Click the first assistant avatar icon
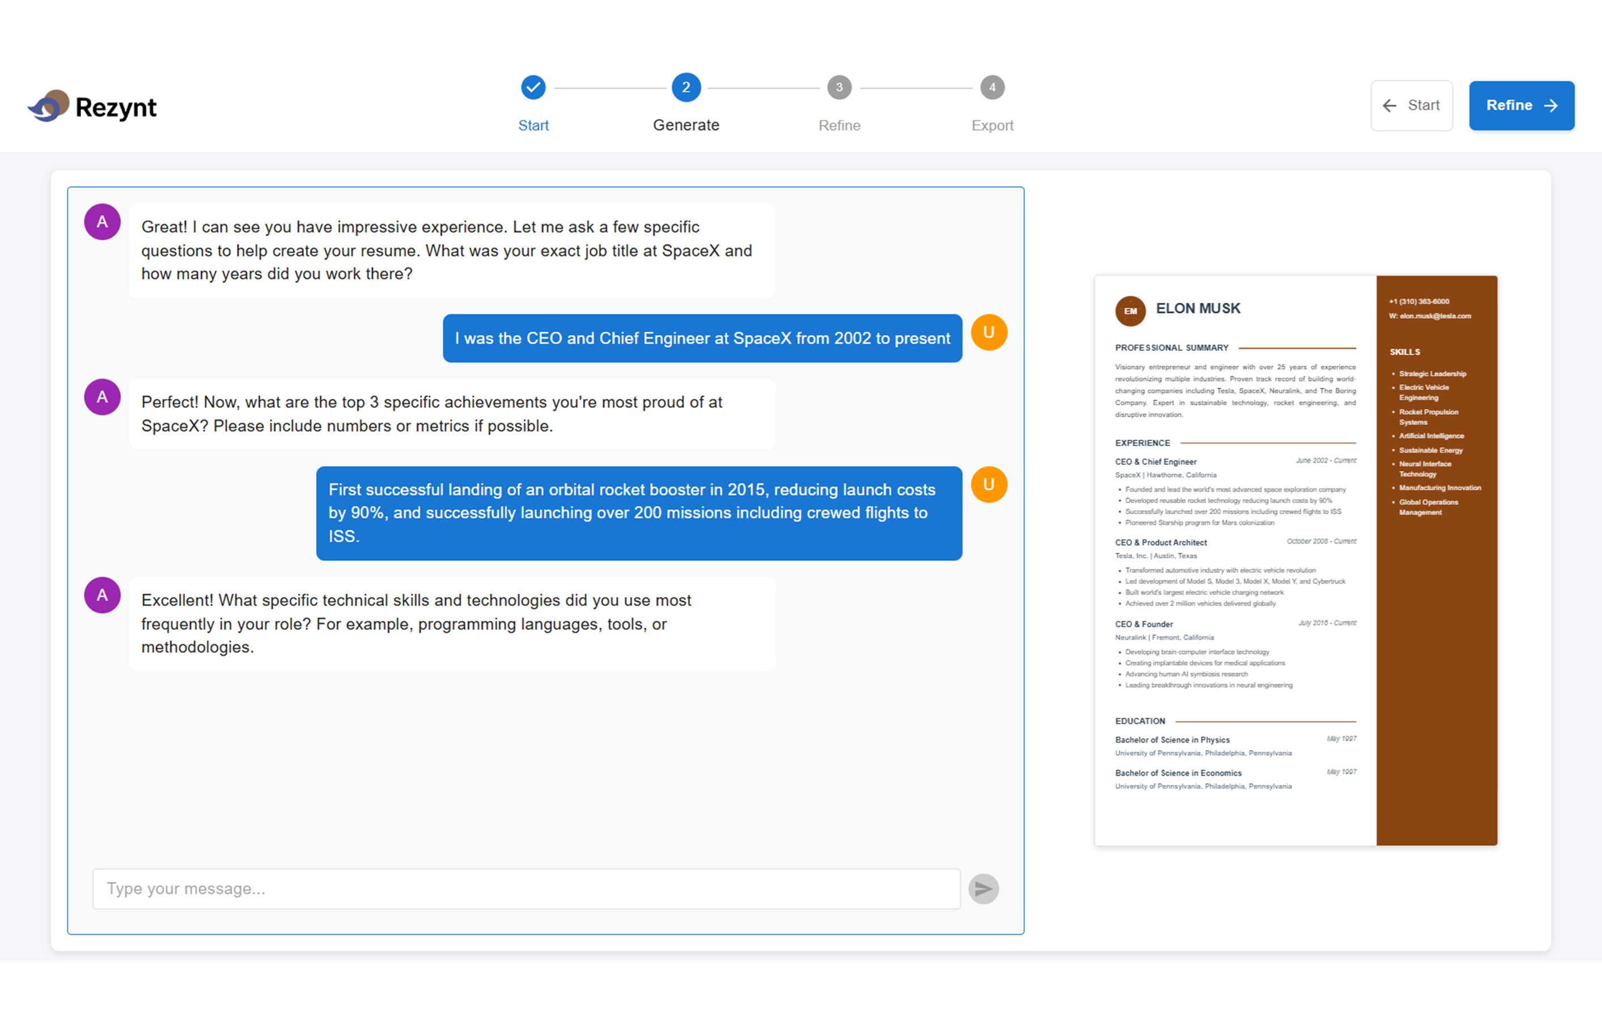Screen dimensions: 1602x1012 103,222
